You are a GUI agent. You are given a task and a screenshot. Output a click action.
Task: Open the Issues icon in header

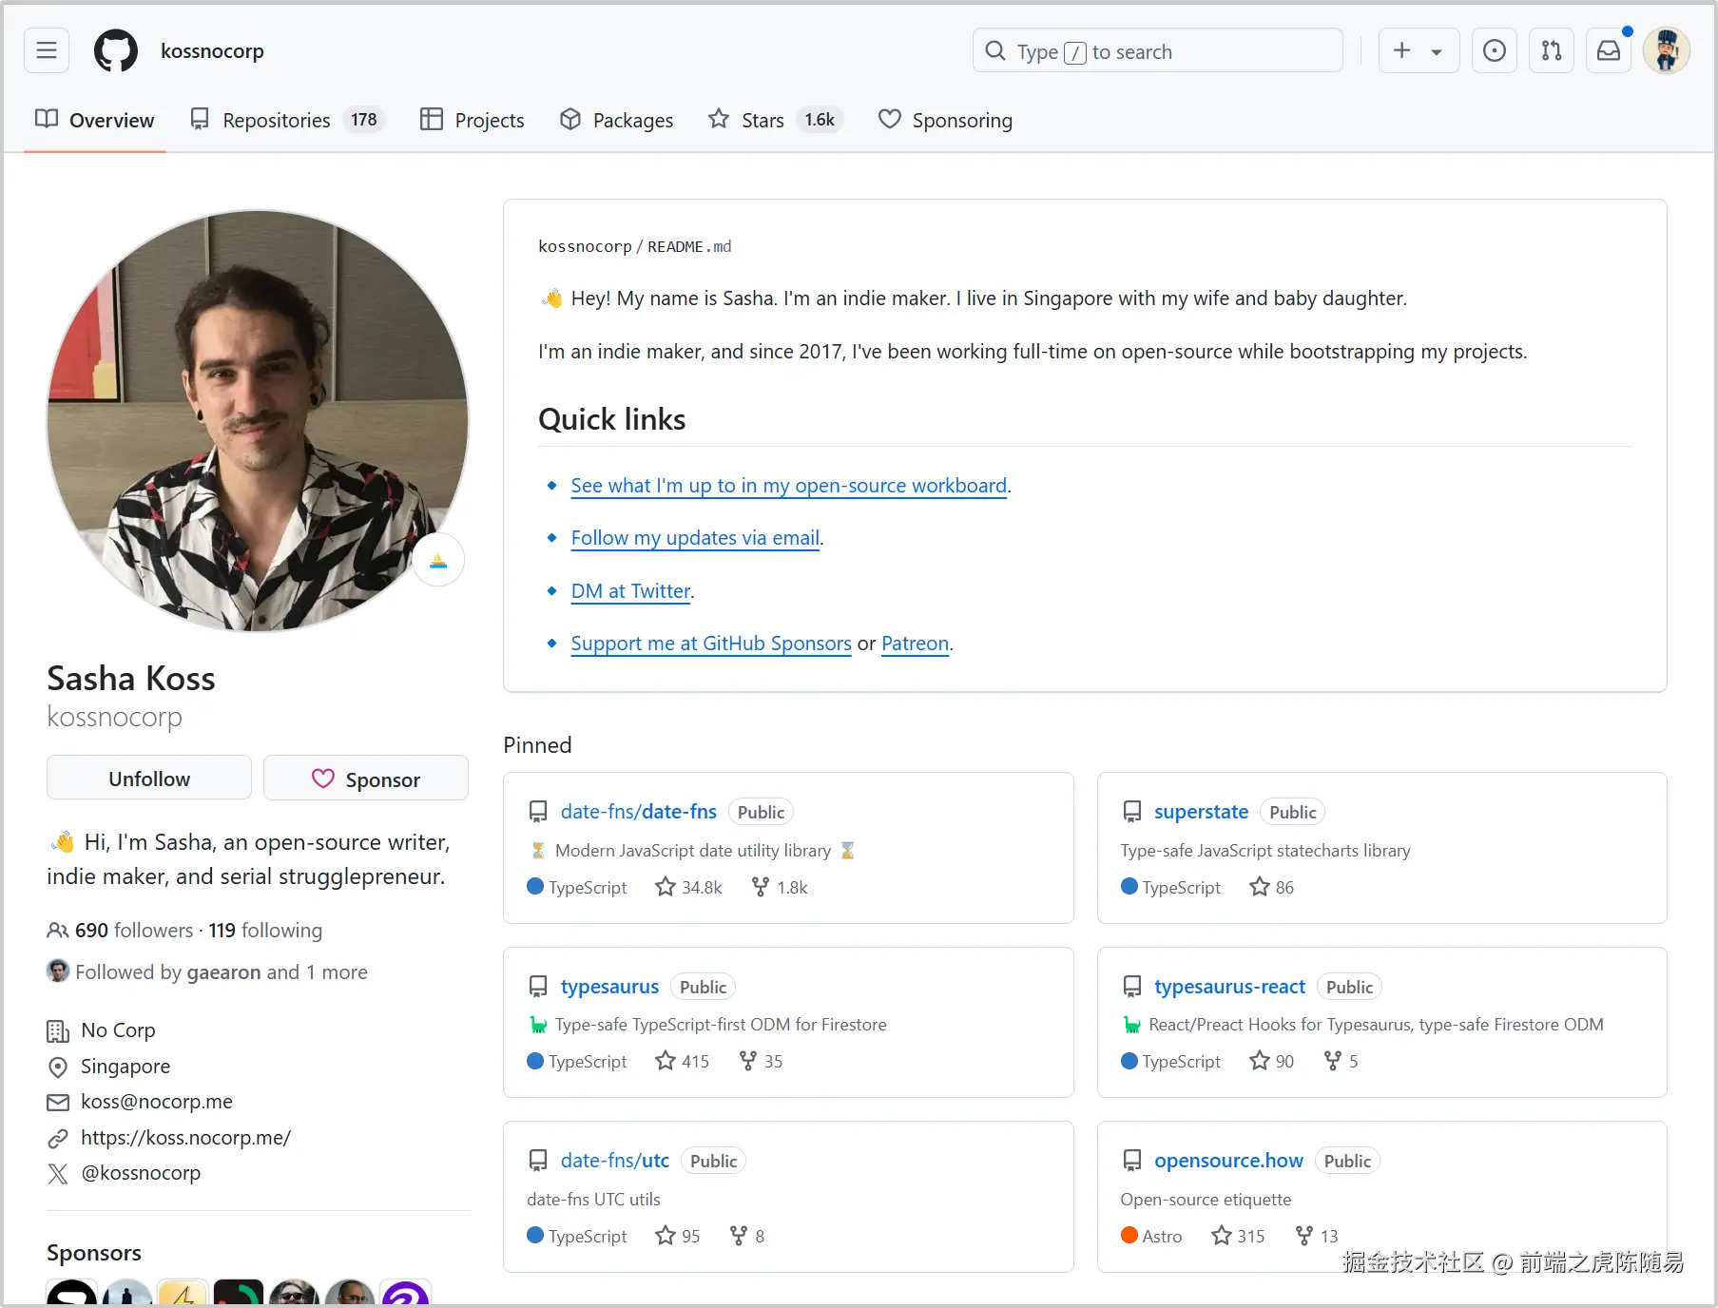pyautogui.click(x=1494, y=50)
